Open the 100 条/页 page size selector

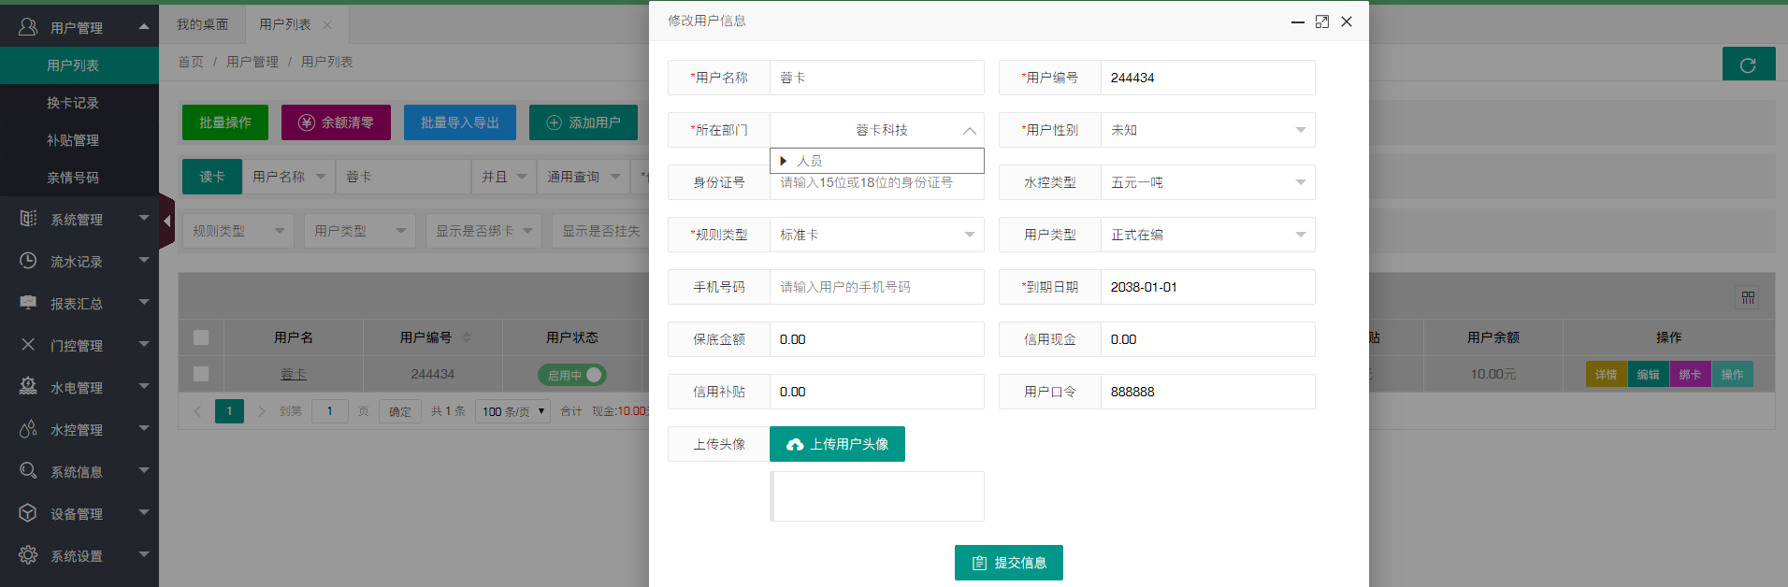point(513,411)
